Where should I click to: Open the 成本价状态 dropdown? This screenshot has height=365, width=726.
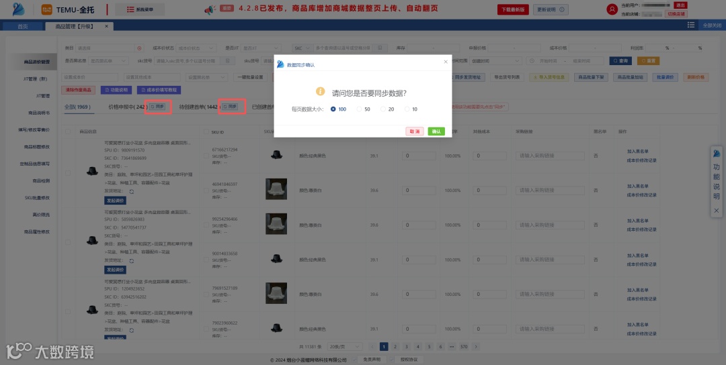[x=196, y=48]
